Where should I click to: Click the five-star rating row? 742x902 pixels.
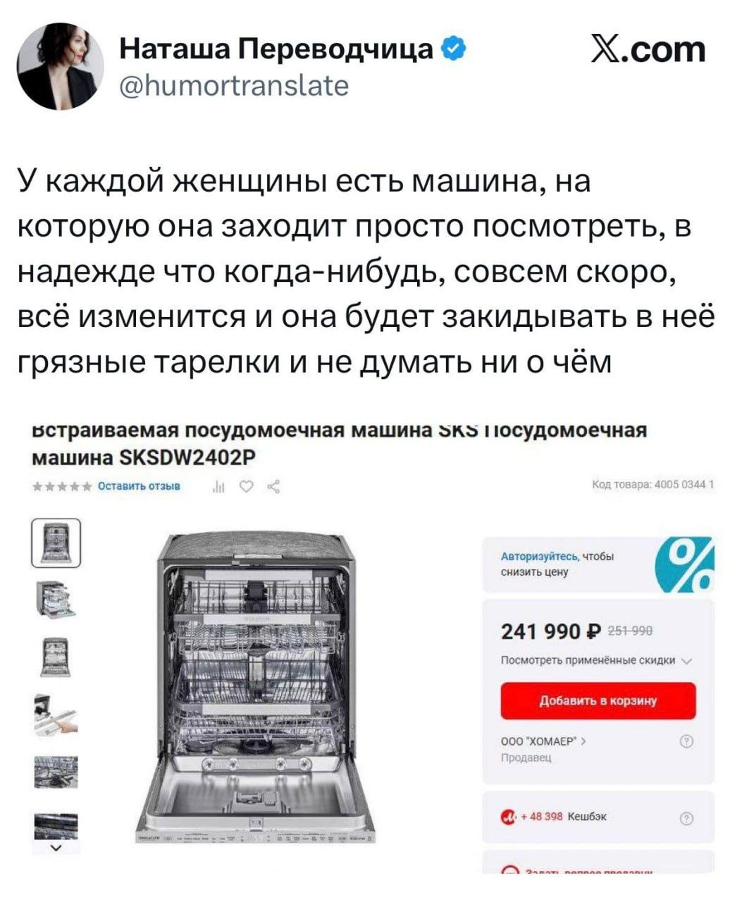pyautogui.click(x=62, y=486)
